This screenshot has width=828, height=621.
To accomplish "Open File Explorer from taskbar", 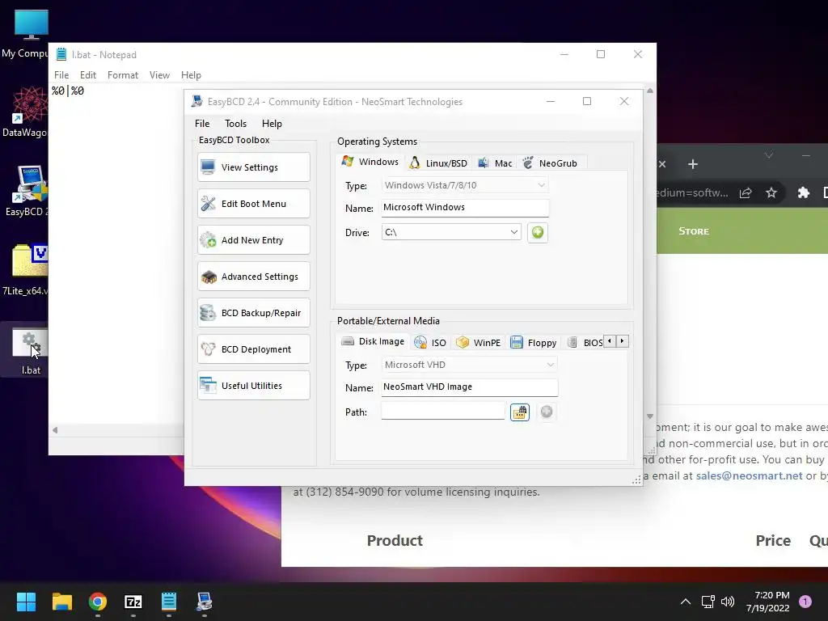I will click(61, 602).
